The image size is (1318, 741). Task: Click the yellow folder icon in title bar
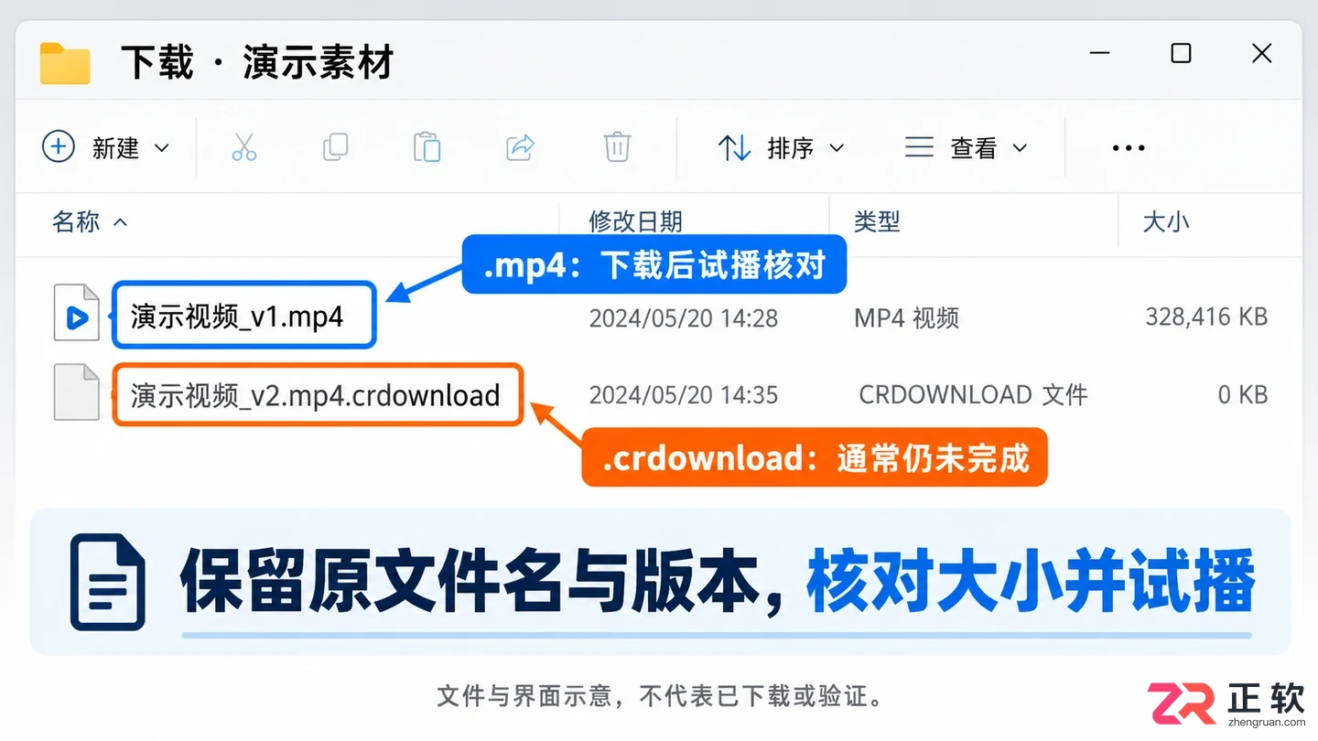tap(65, 63)
